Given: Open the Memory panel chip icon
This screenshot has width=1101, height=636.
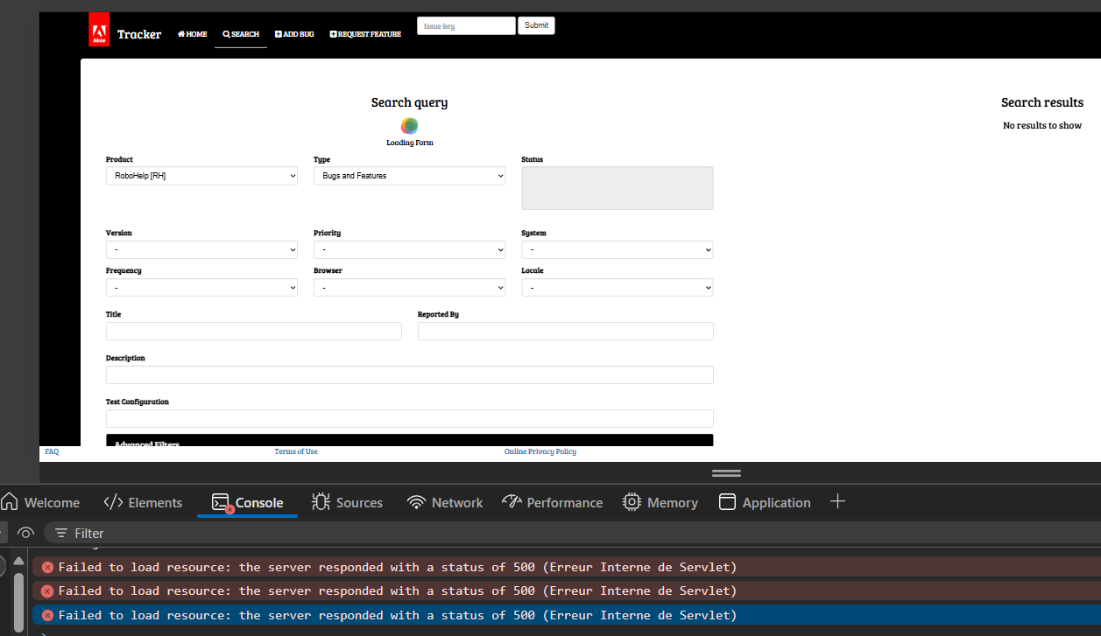Looking at the screenshot, I should (632, 501).
